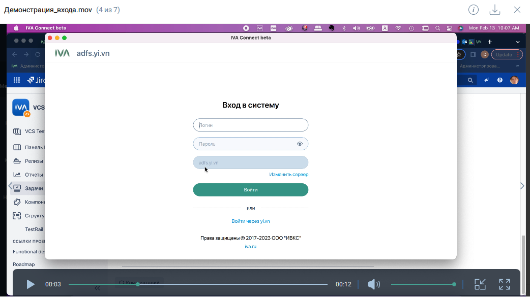Click the shrink-player icon next to fullscreen
The height and width of the screenshot is (298, 530).
480,284
